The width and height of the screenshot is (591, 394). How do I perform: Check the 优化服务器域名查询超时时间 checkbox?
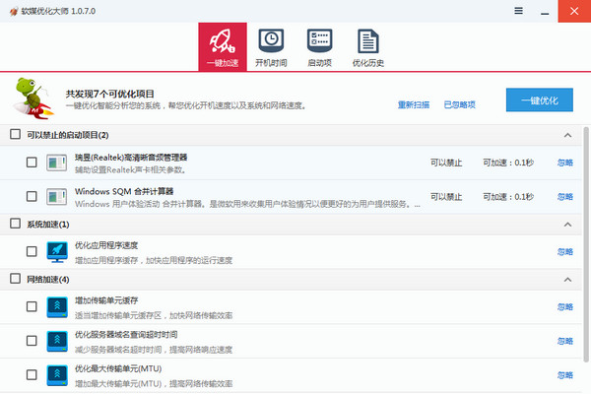pos(32,341)
